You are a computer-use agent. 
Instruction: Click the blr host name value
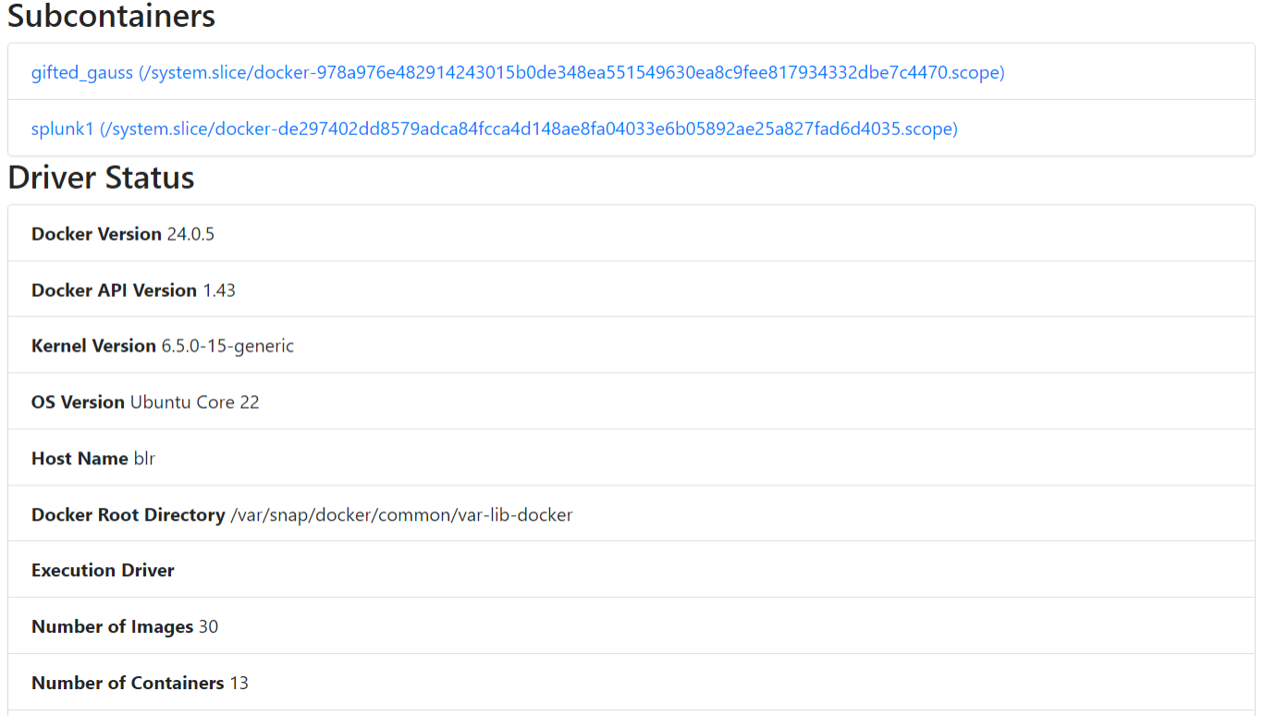[x=144, y=459]
